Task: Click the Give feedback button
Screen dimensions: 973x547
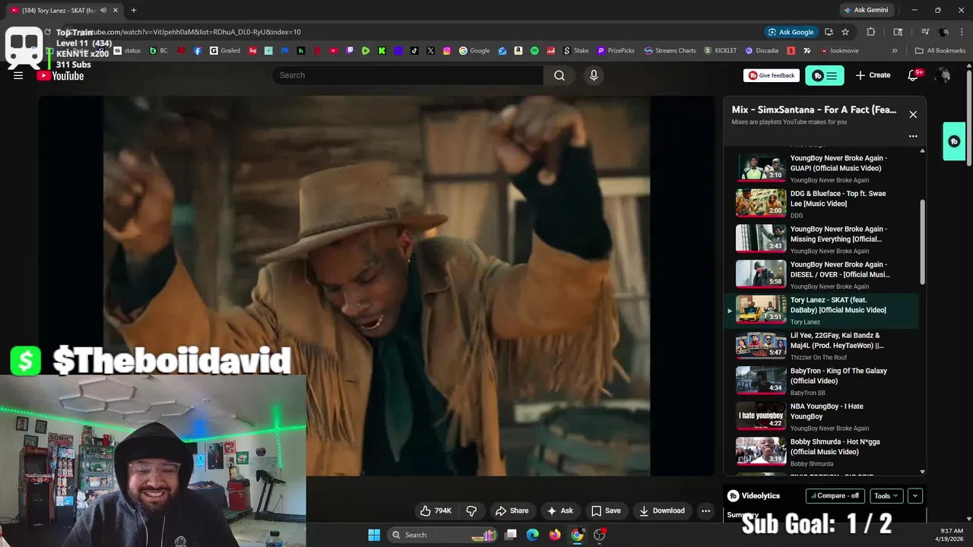Action: tap(772, 75)
